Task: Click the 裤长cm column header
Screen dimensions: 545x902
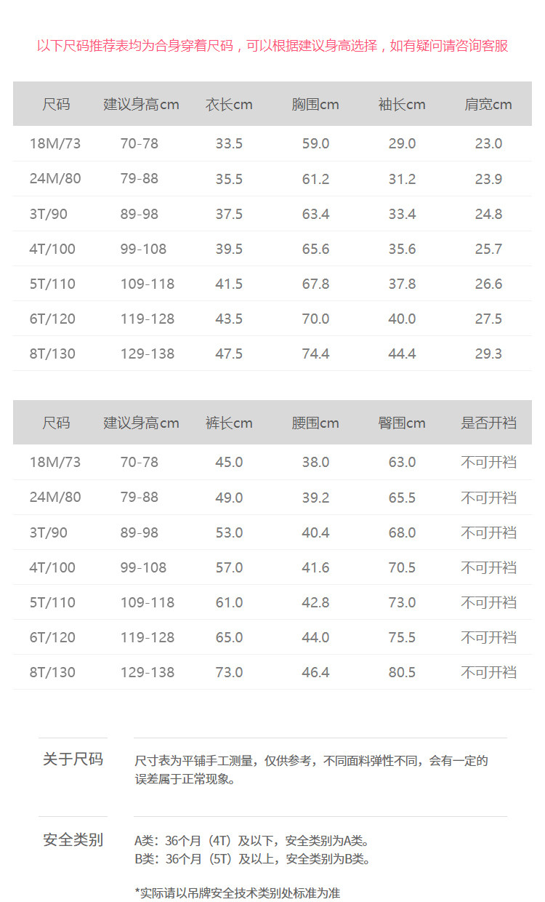Action: pyautogui.click(x=229, y=423)
